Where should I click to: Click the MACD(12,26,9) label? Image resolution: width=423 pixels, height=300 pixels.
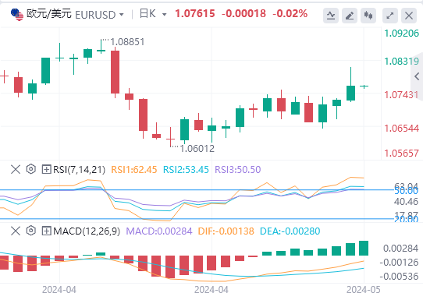coord(87,231)
